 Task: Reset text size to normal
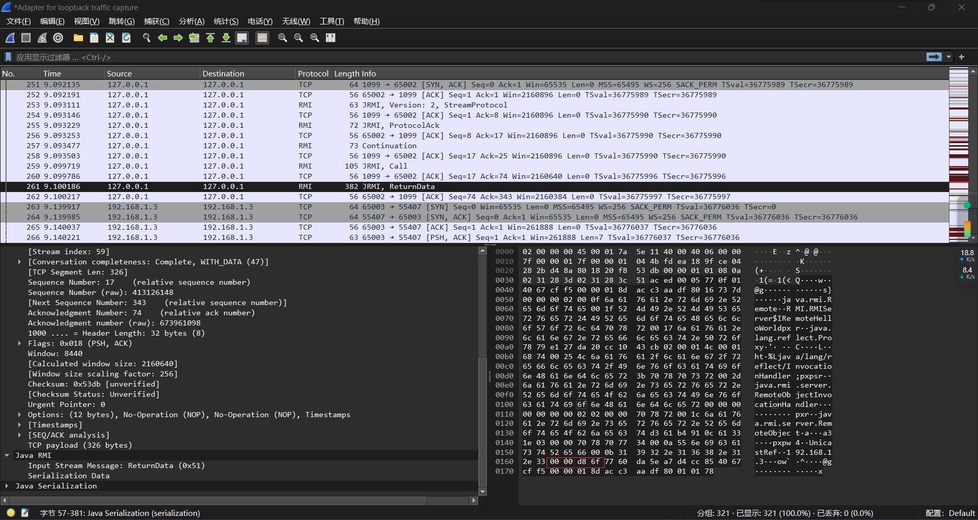315,38
